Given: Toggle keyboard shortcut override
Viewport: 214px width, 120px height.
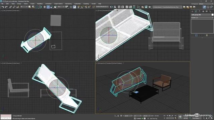Looking at the screenshot, I should [75, 7].
